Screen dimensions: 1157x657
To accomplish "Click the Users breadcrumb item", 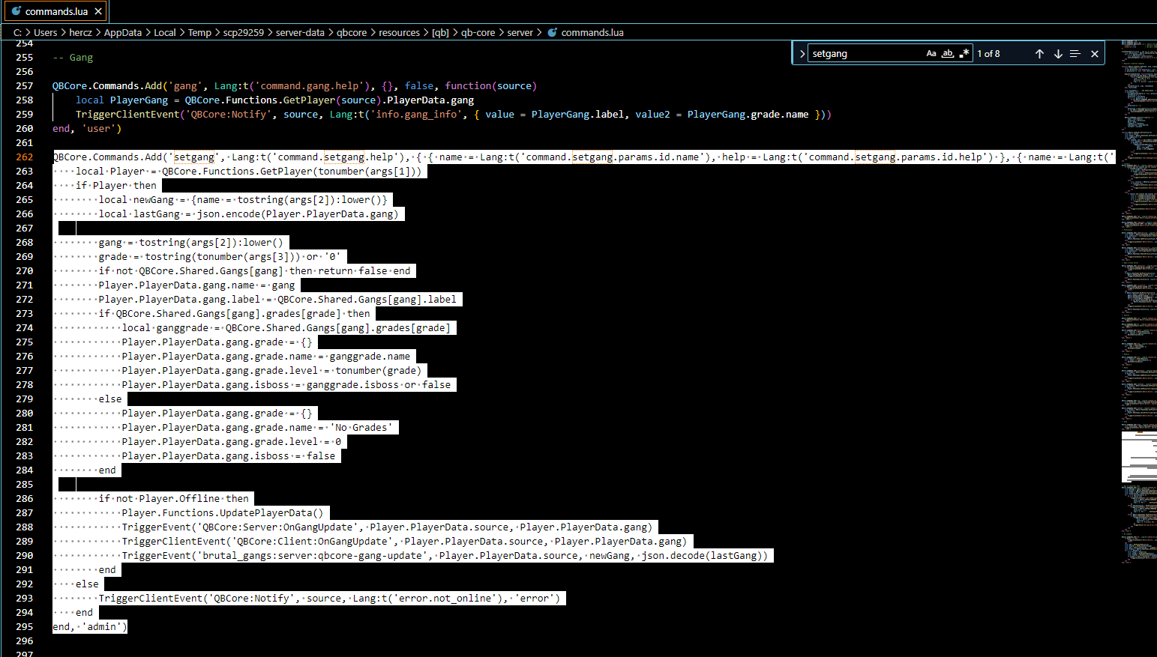I will (45, 32).
